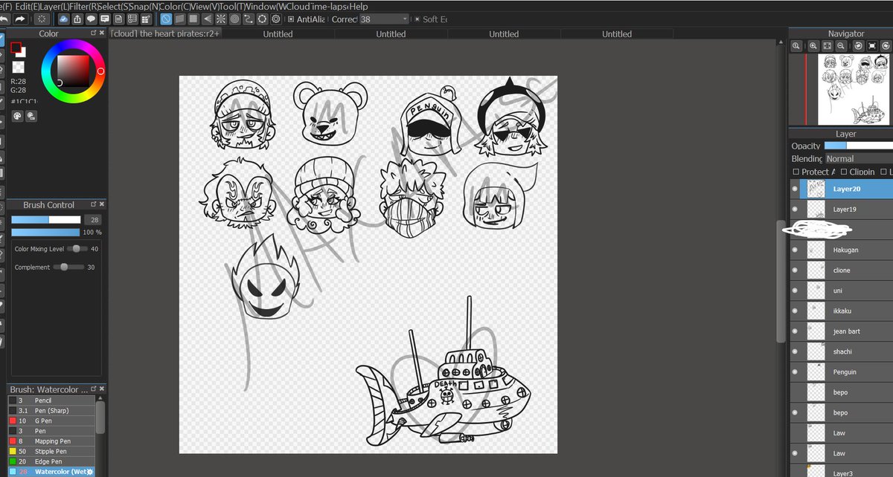This screenshot has height=477, width=893.
Task: Select the Stipple Pen brush
Action: 52,451
